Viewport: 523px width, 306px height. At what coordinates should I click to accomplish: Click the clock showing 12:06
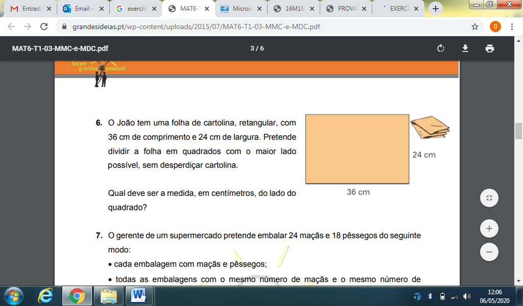[x=494, y=292]
